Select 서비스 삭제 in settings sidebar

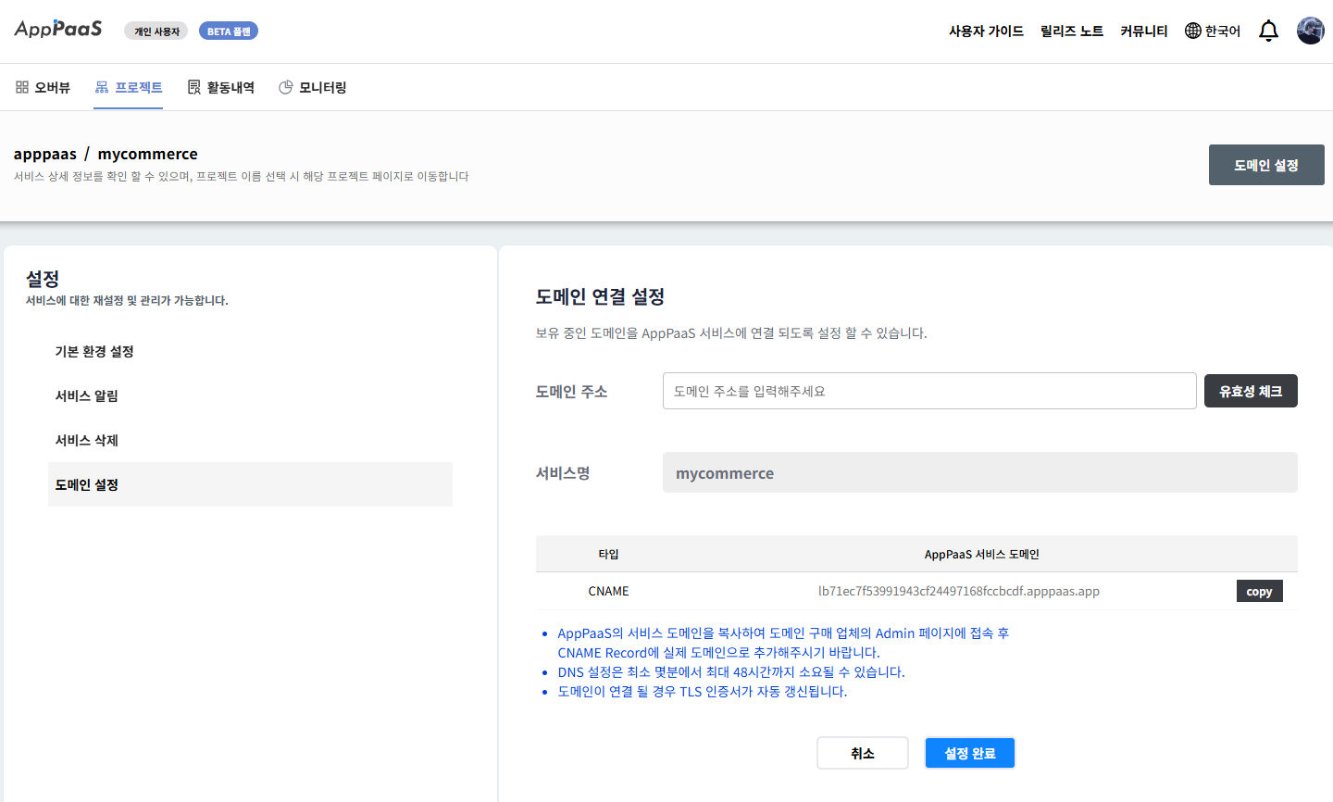click(x=87, y=440)
